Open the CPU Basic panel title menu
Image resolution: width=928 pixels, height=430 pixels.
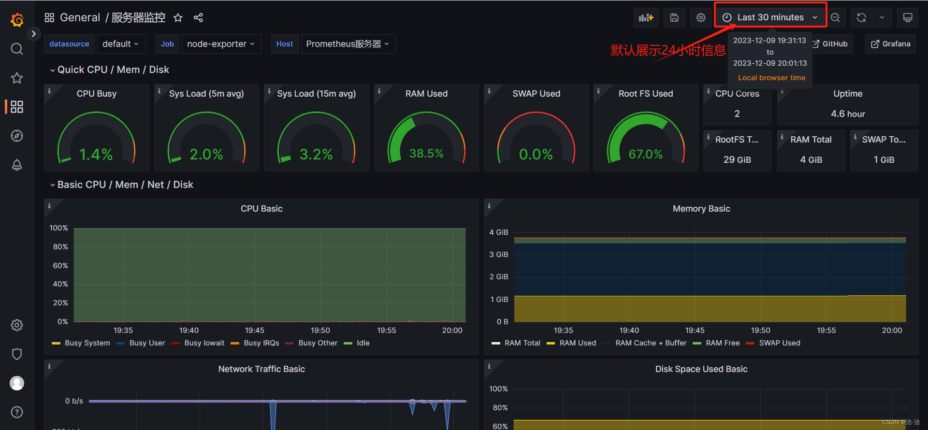click(x=261, y=209)
